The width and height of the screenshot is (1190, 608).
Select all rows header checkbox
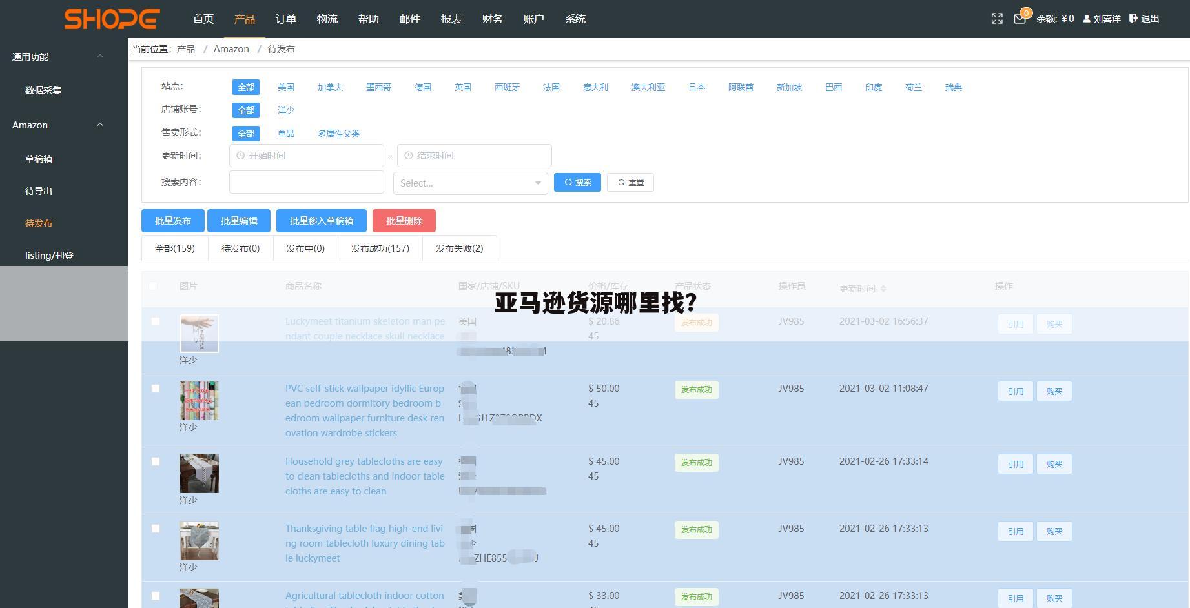153,285
